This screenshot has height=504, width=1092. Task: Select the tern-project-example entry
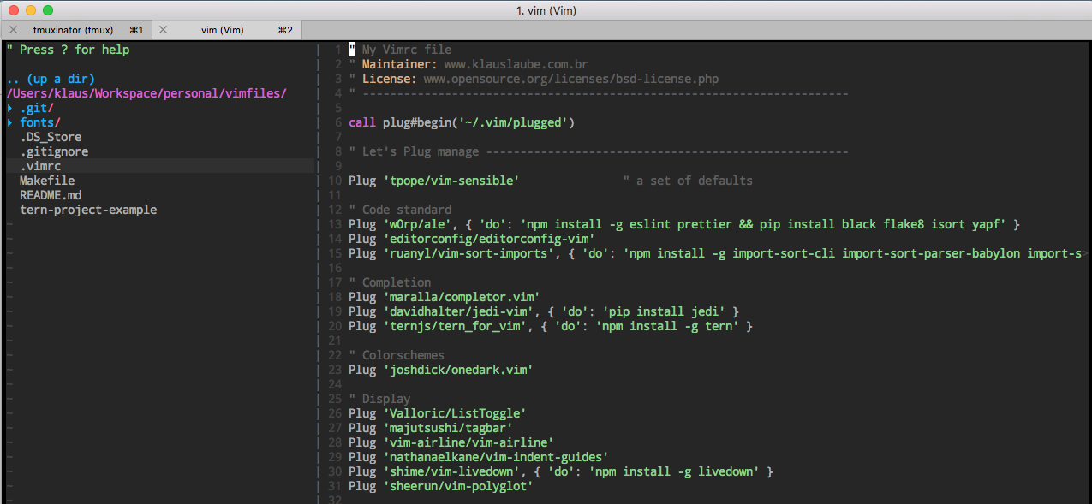click(x=88, y=210)
